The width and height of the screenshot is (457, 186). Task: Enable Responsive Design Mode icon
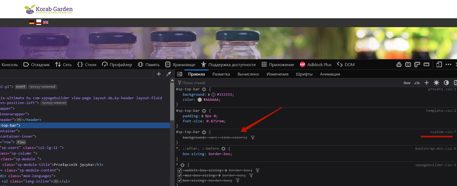pos(439,65)
